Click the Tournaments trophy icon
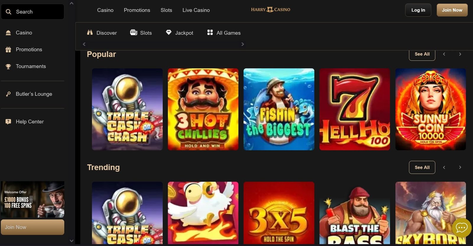Image resolution: width=473 pixels, height=246 pixels. tap(8, 67)
